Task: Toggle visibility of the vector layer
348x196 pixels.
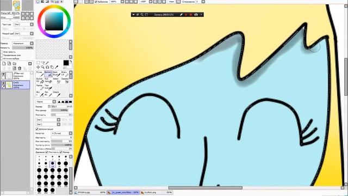Action: pos(3,74)
